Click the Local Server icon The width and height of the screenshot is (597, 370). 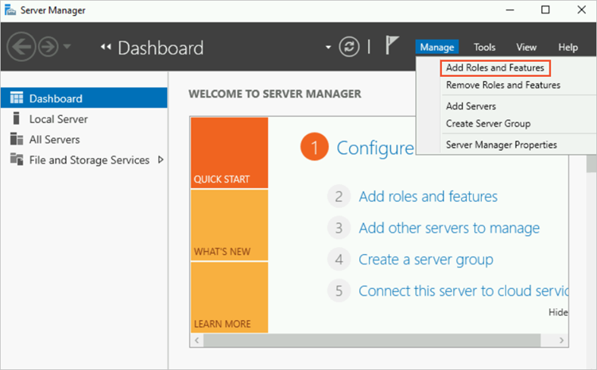[16, 119]
